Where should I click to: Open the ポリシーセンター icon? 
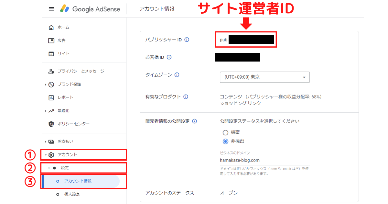(x=52, y=124)
